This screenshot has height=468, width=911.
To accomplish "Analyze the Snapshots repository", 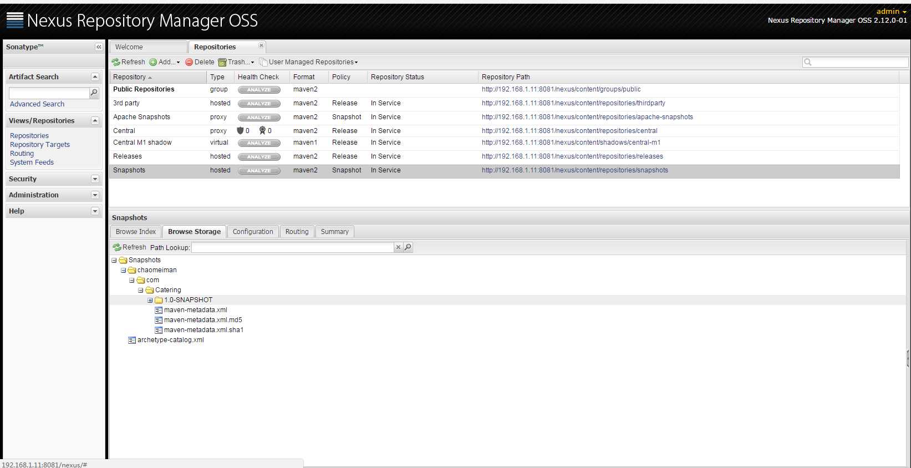I will pyautogui.click(x=259, y=171).
